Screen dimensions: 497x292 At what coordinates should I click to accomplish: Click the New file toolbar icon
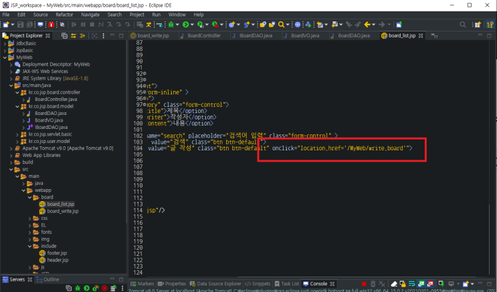tap(6, 24)
